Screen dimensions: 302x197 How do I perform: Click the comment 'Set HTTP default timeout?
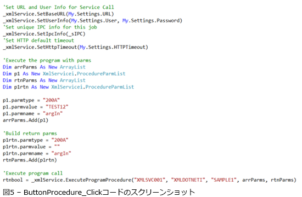click(38, 40)
